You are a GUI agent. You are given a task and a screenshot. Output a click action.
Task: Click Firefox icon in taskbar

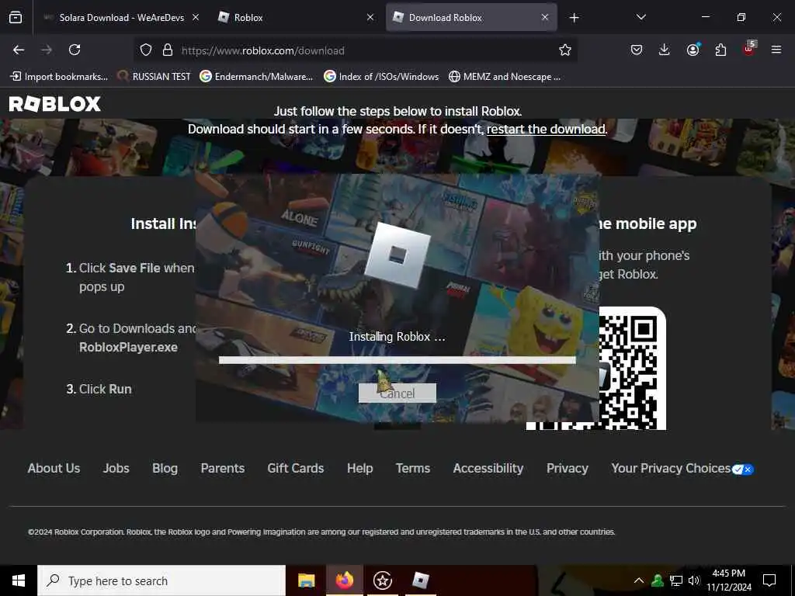click(x=344, y=580)
